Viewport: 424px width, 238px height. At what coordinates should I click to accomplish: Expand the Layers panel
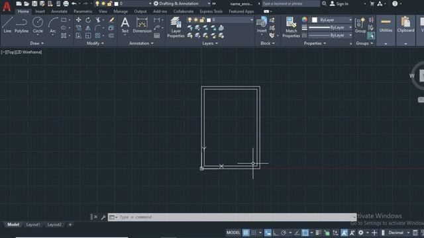point(210,44)
